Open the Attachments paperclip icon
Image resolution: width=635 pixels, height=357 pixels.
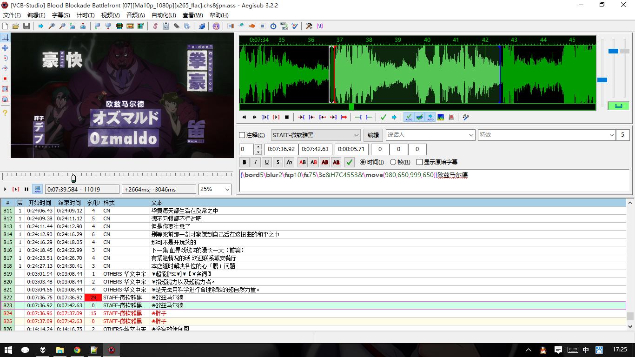177,26
